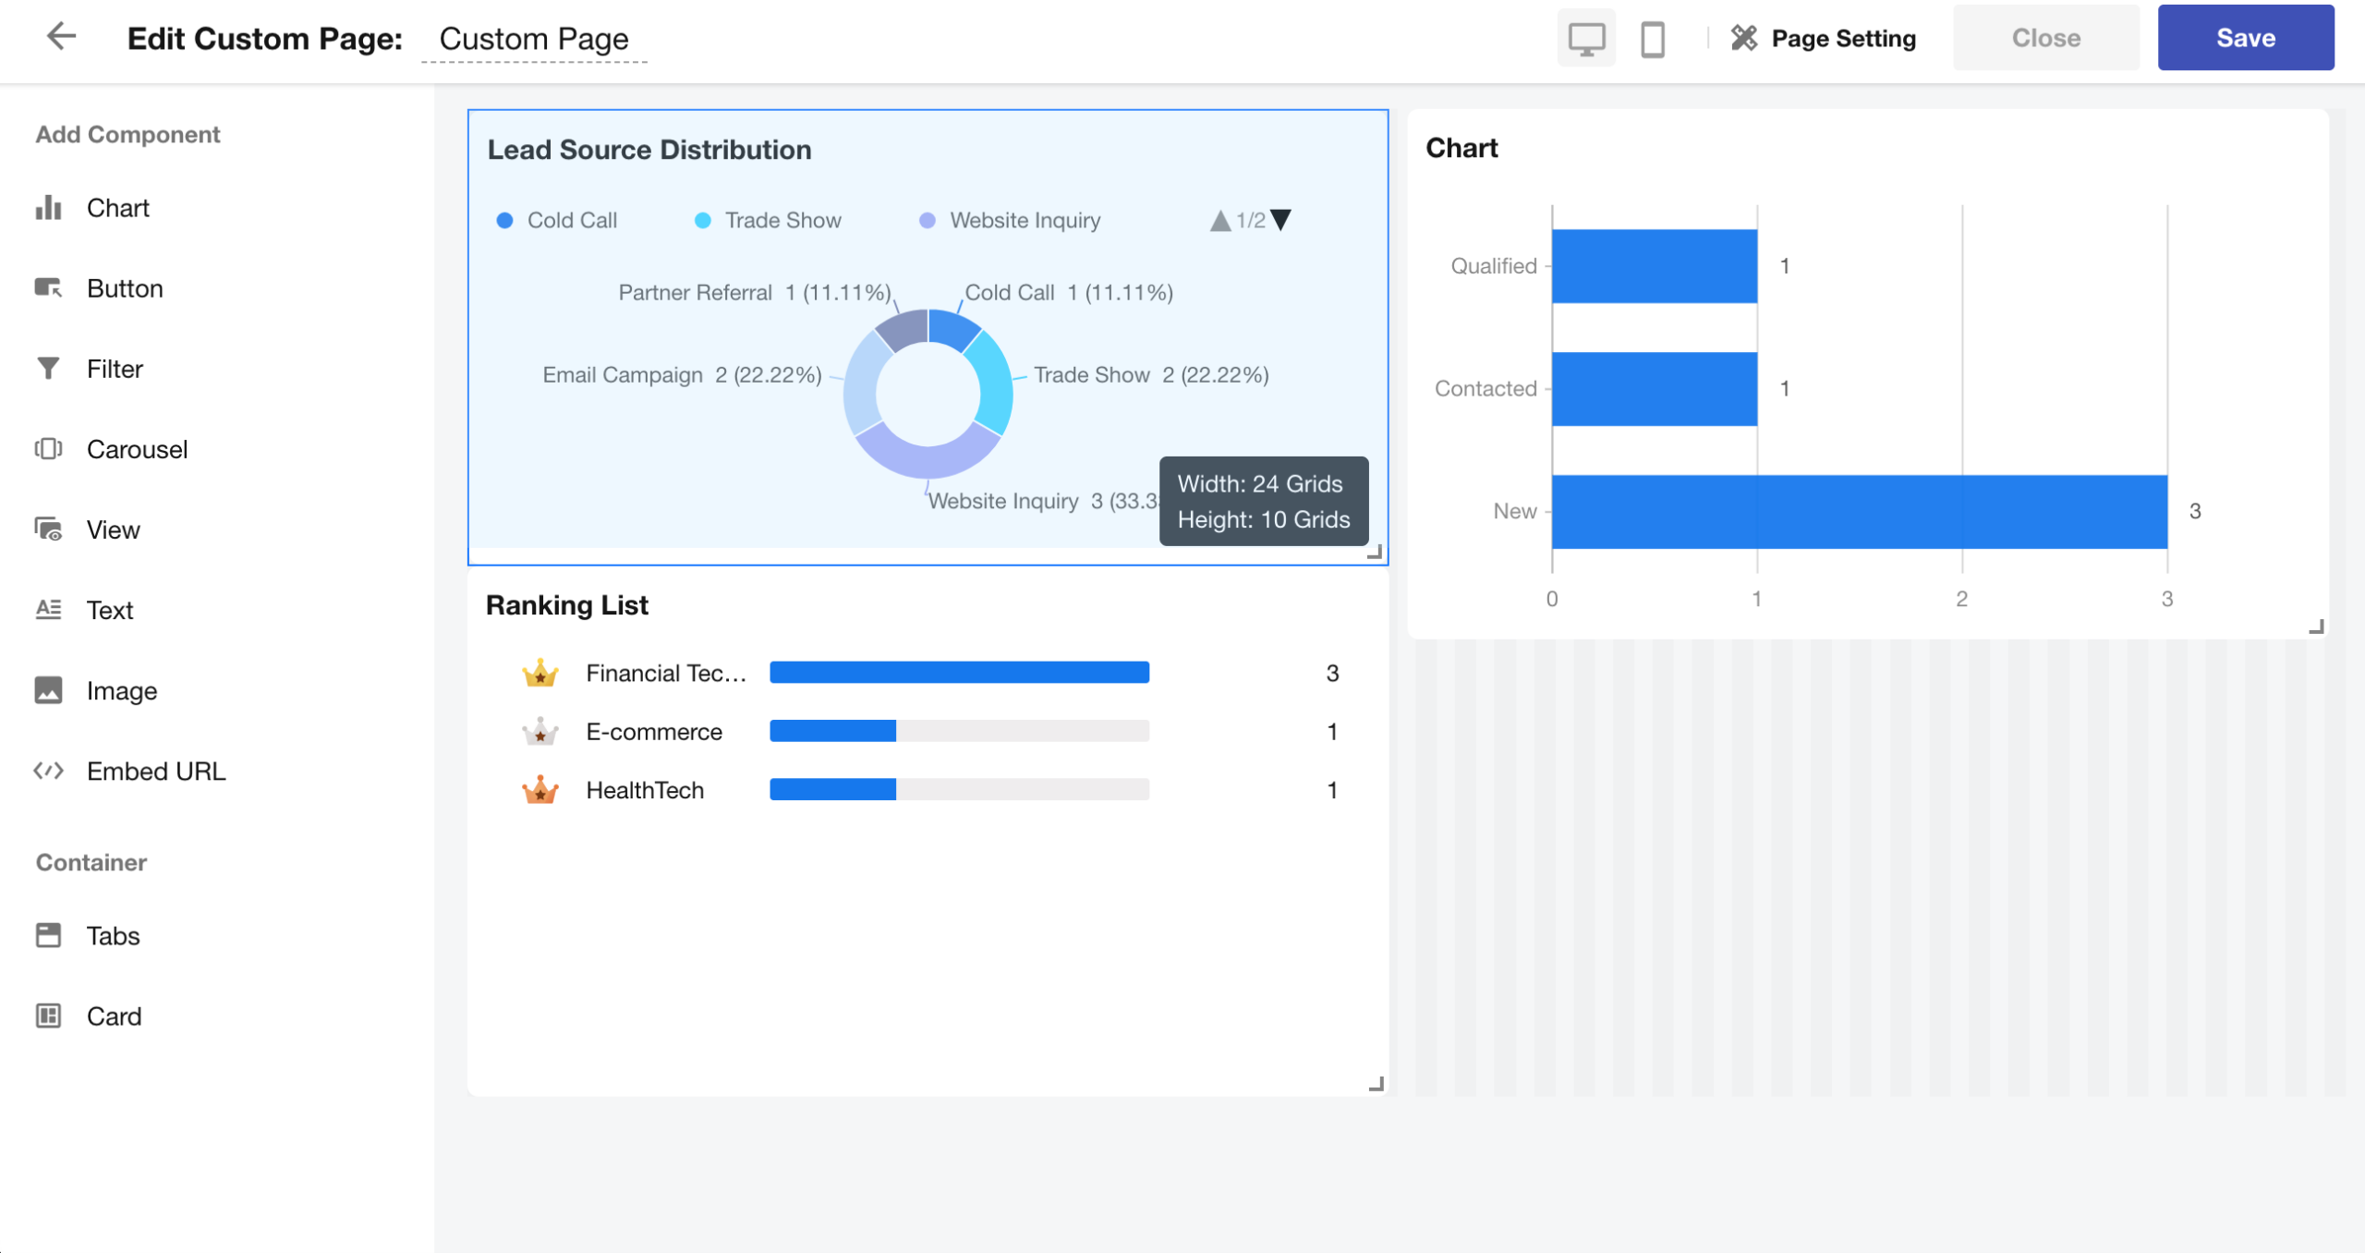Add a Button component

pos(124,288)
